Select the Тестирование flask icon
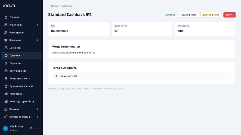 point(6,71)
